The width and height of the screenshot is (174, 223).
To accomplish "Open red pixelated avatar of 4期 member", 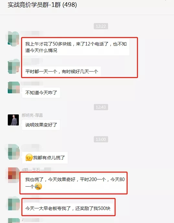I will 14,175.
